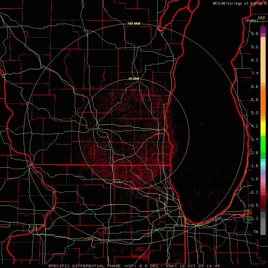Viewport: 268px width, 268px height.
Task: Select the cyan color-bar segment
Action: [263, 164]
